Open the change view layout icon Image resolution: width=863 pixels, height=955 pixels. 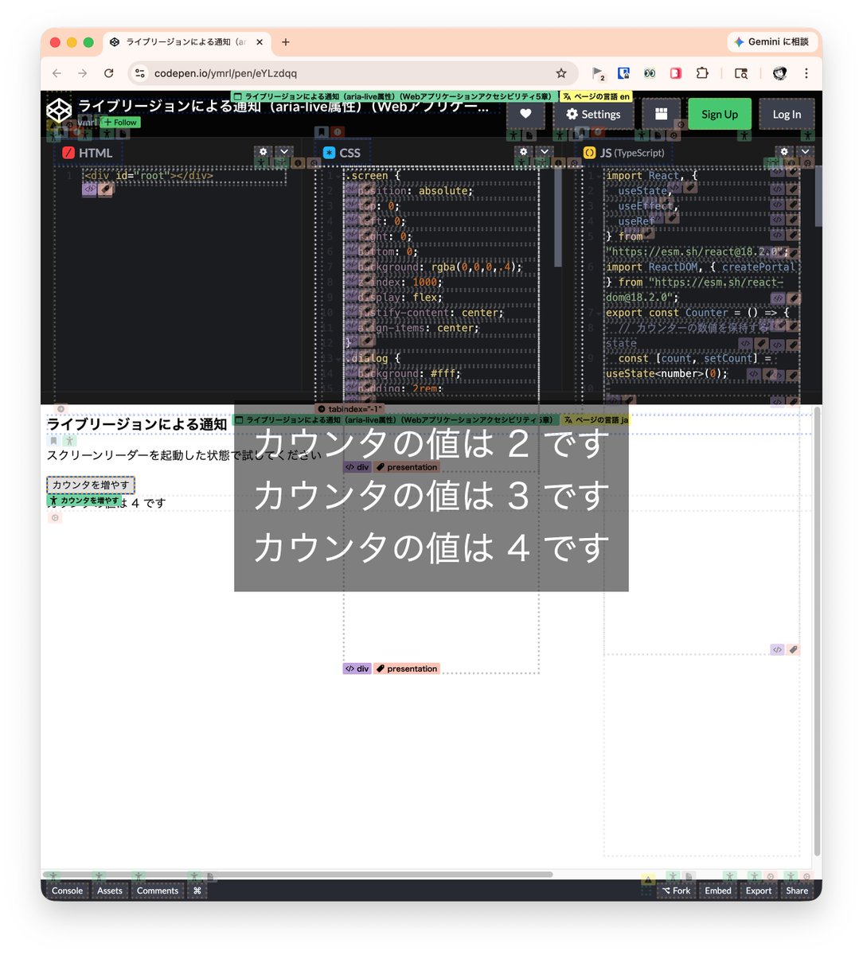[x=661, y=114]
